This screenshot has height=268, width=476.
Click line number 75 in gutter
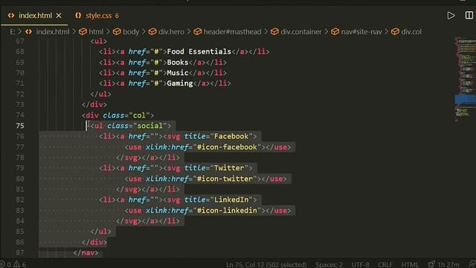tap(20, 126)
